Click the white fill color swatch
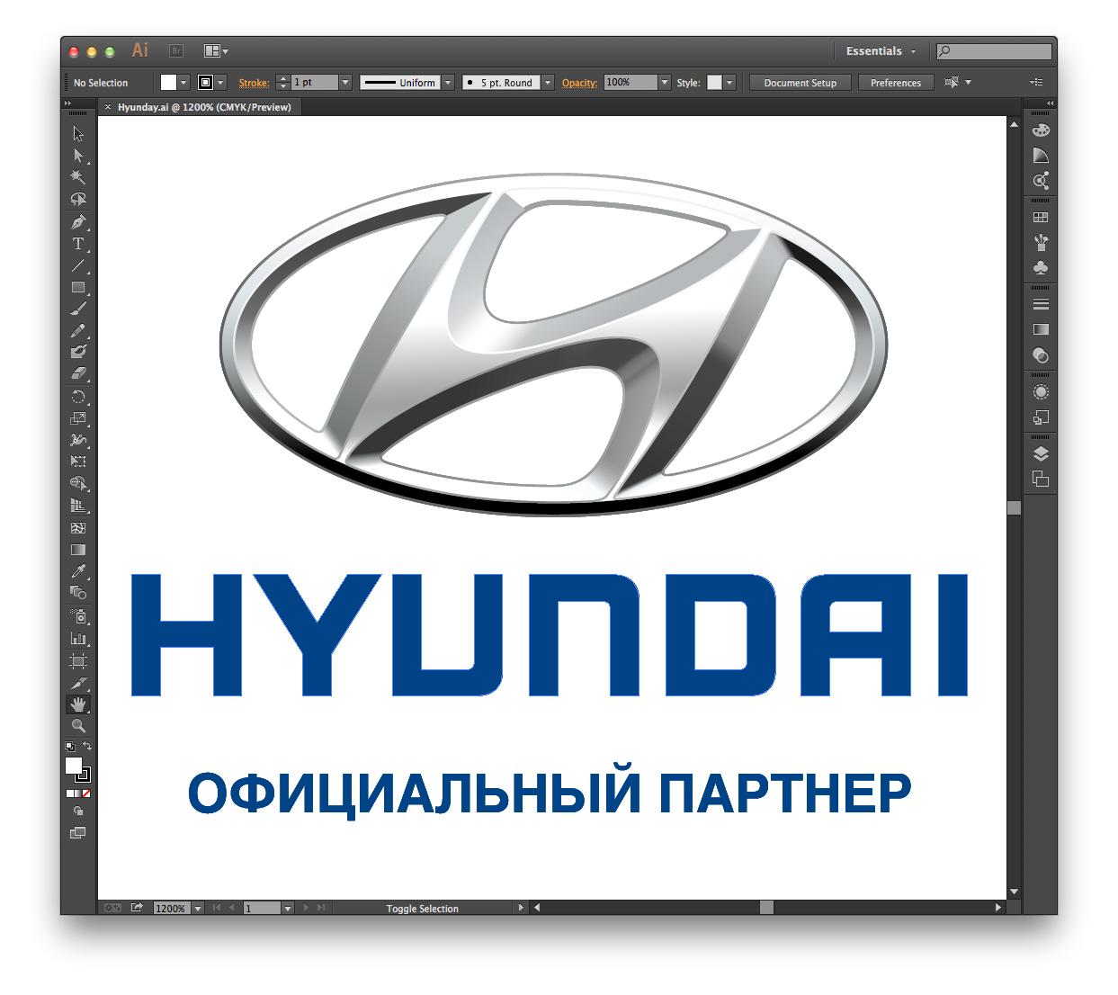The image size is (1118, 995). coord(168,83)
